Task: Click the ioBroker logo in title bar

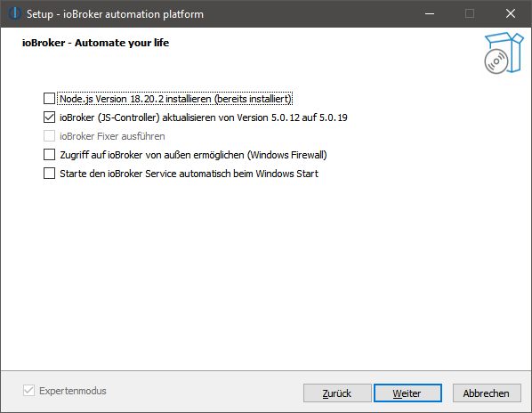Action: (15, 13)
